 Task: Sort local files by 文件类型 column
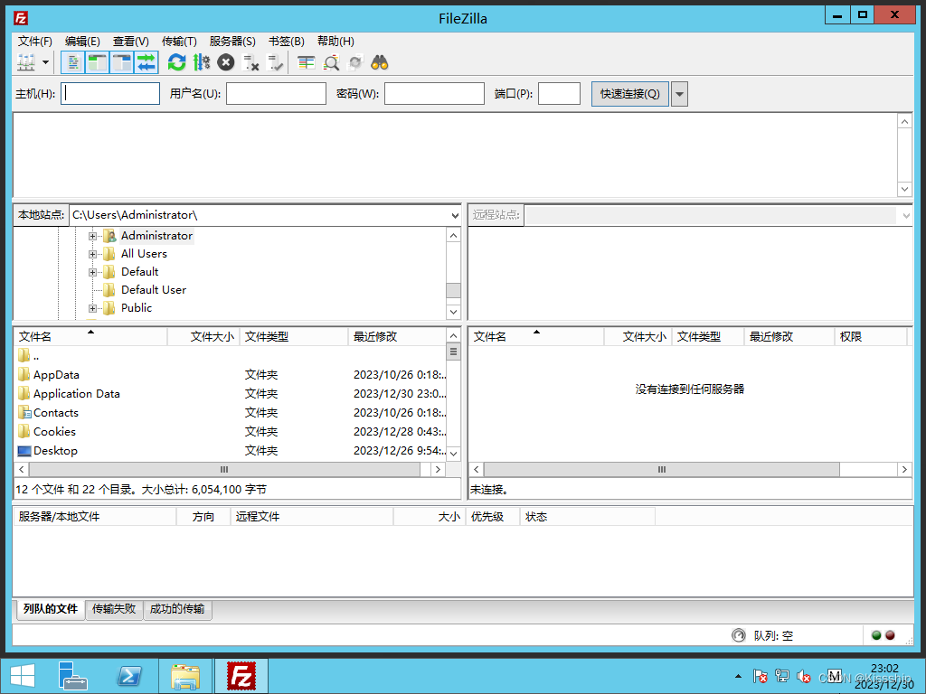[294, 336]
